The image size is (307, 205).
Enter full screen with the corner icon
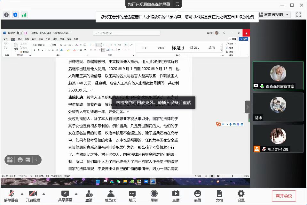pos(299,15)
